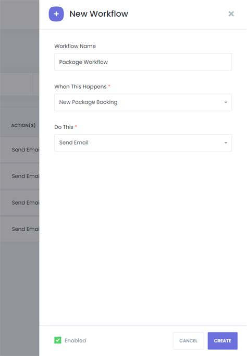Click the ACTION(S) column header
Image resolution: width=247 pixels, height=356 pixels.
coord(23,125)
